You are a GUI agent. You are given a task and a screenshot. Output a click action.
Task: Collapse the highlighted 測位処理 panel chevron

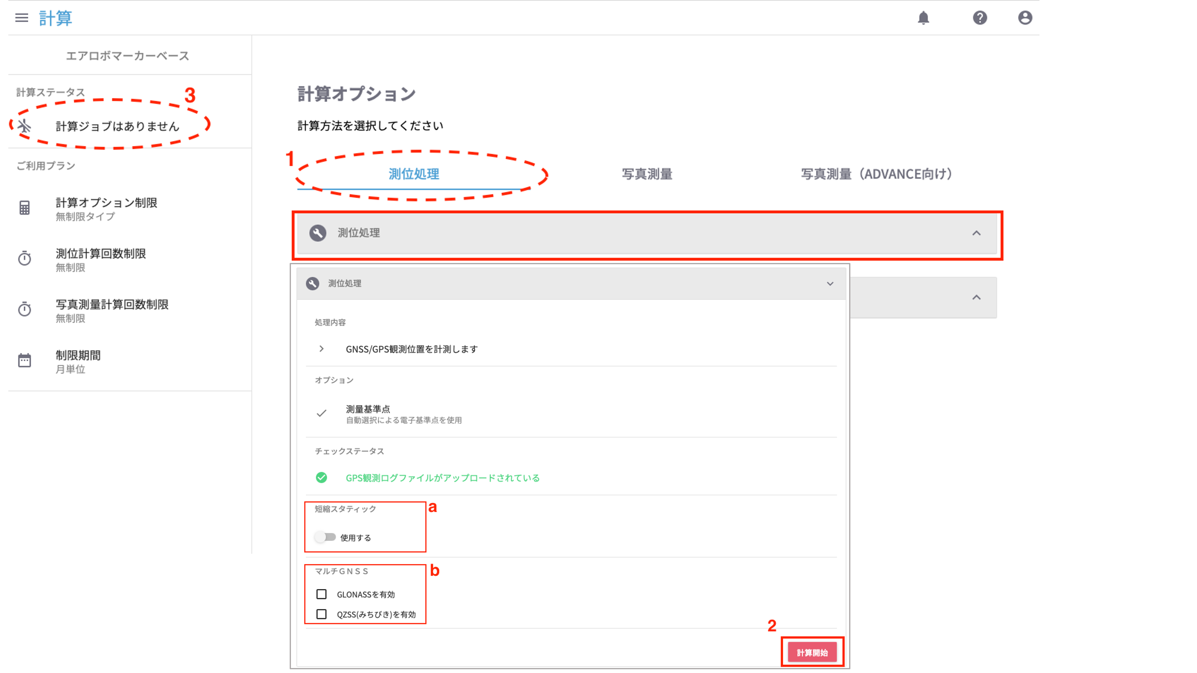(x=976, y=233)
